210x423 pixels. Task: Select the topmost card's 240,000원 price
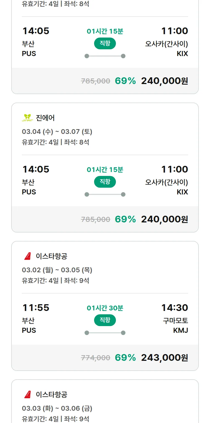coord(164,81)
